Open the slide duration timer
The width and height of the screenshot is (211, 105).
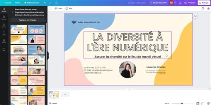point(69,8)
